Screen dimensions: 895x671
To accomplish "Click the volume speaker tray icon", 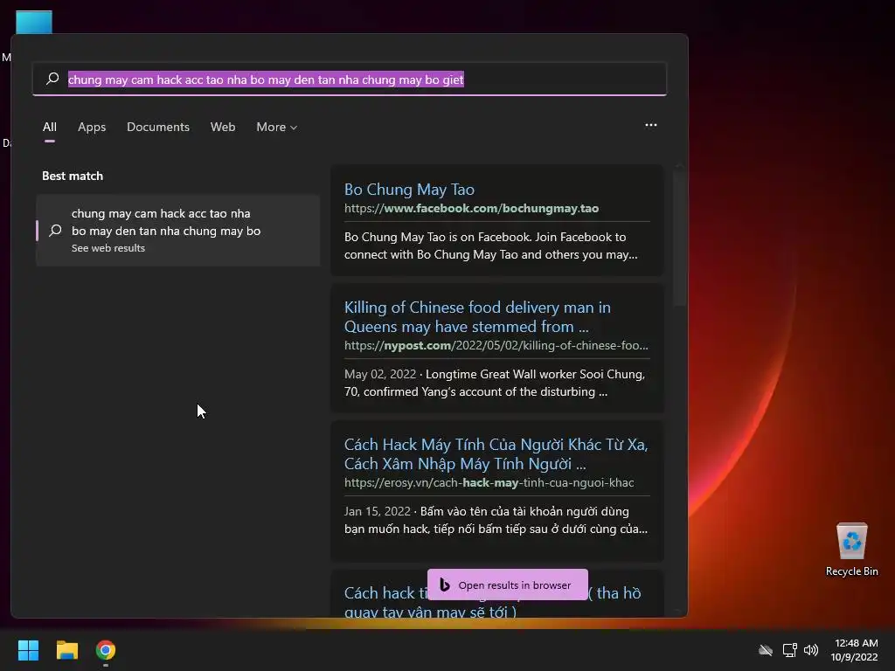I will point(810,650).
